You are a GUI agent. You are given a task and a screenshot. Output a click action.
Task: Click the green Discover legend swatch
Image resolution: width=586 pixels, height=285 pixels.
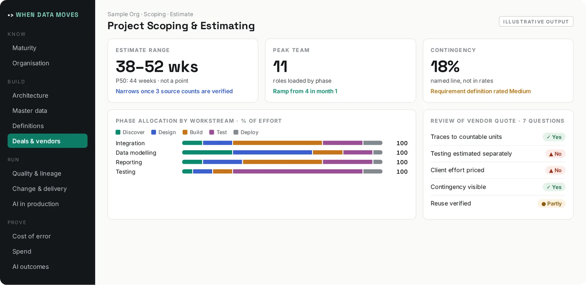118,132
